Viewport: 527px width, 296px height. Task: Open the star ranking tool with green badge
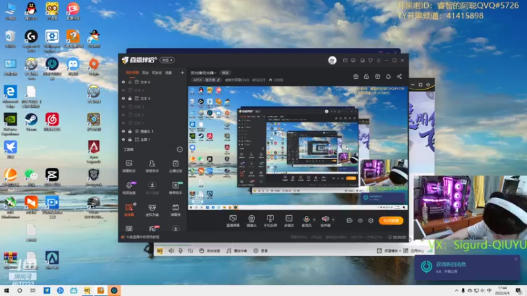click(175, 188)
